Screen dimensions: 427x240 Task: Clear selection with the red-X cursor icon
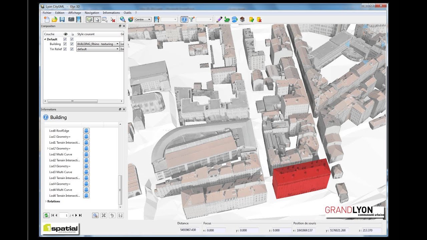click(113, 19)
